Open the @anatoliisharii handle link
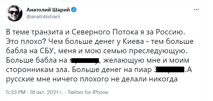This screenshot has width=213, height=101. (x=43, y=17)
